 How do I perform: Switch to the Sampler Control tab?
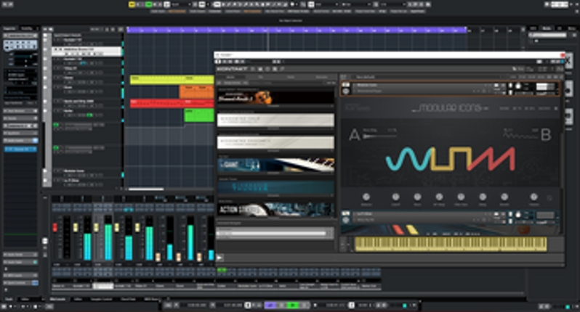101,299
